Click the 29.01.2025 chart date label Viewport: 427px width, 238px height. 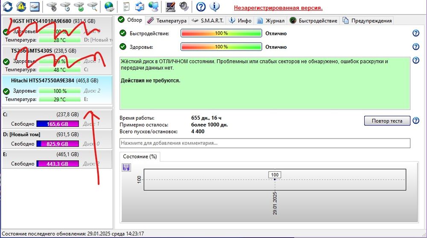point(275,203)
